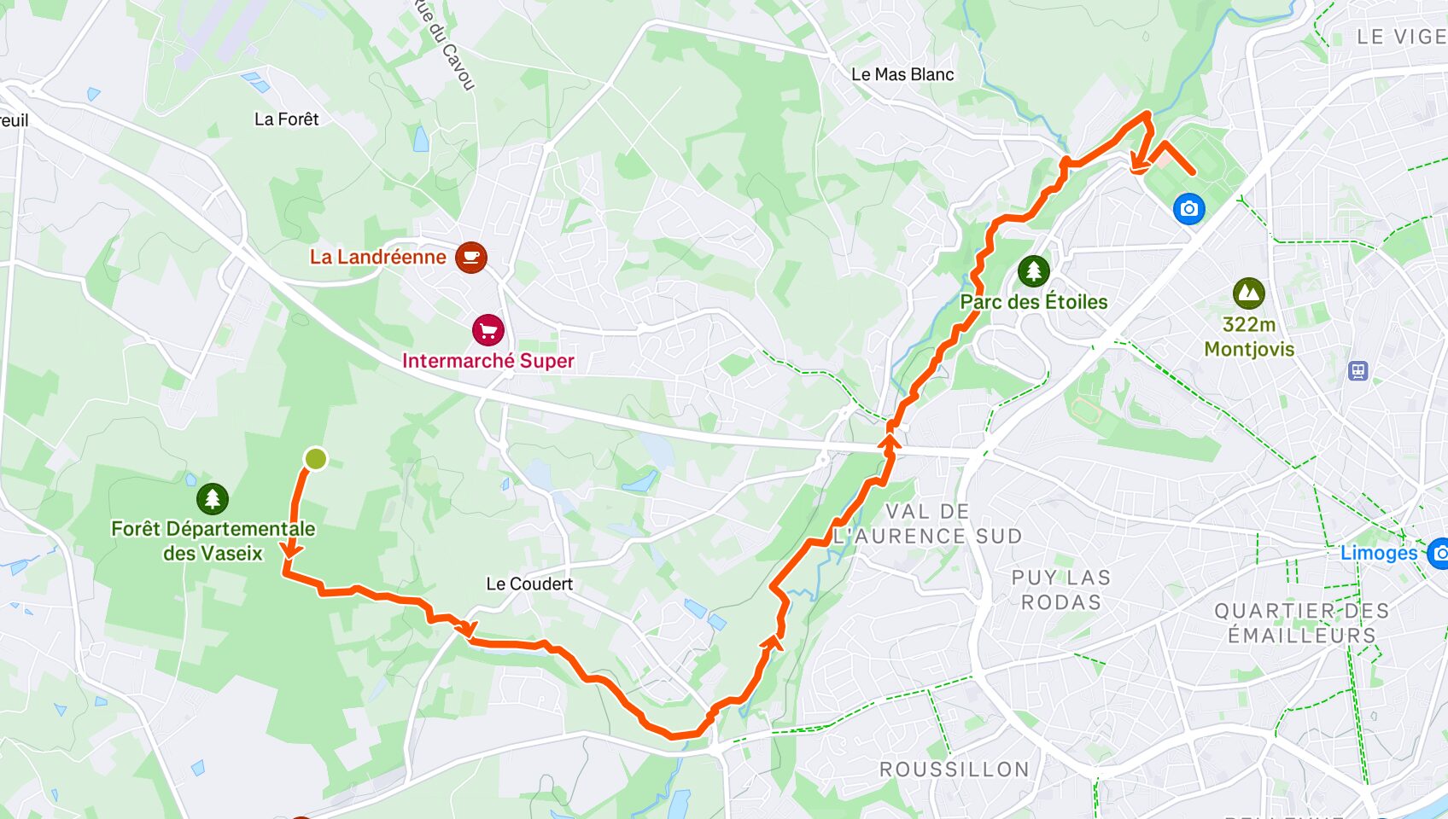
Task: Click the La Forêt locality label
Action: [x=286, y=119]
